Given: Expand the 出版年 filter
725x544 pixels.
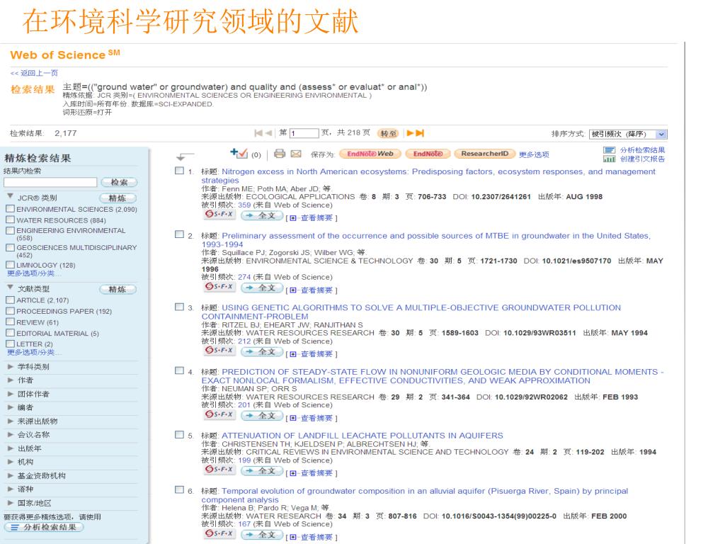Looking at the screenshot, I should click(x=10, y=448).
